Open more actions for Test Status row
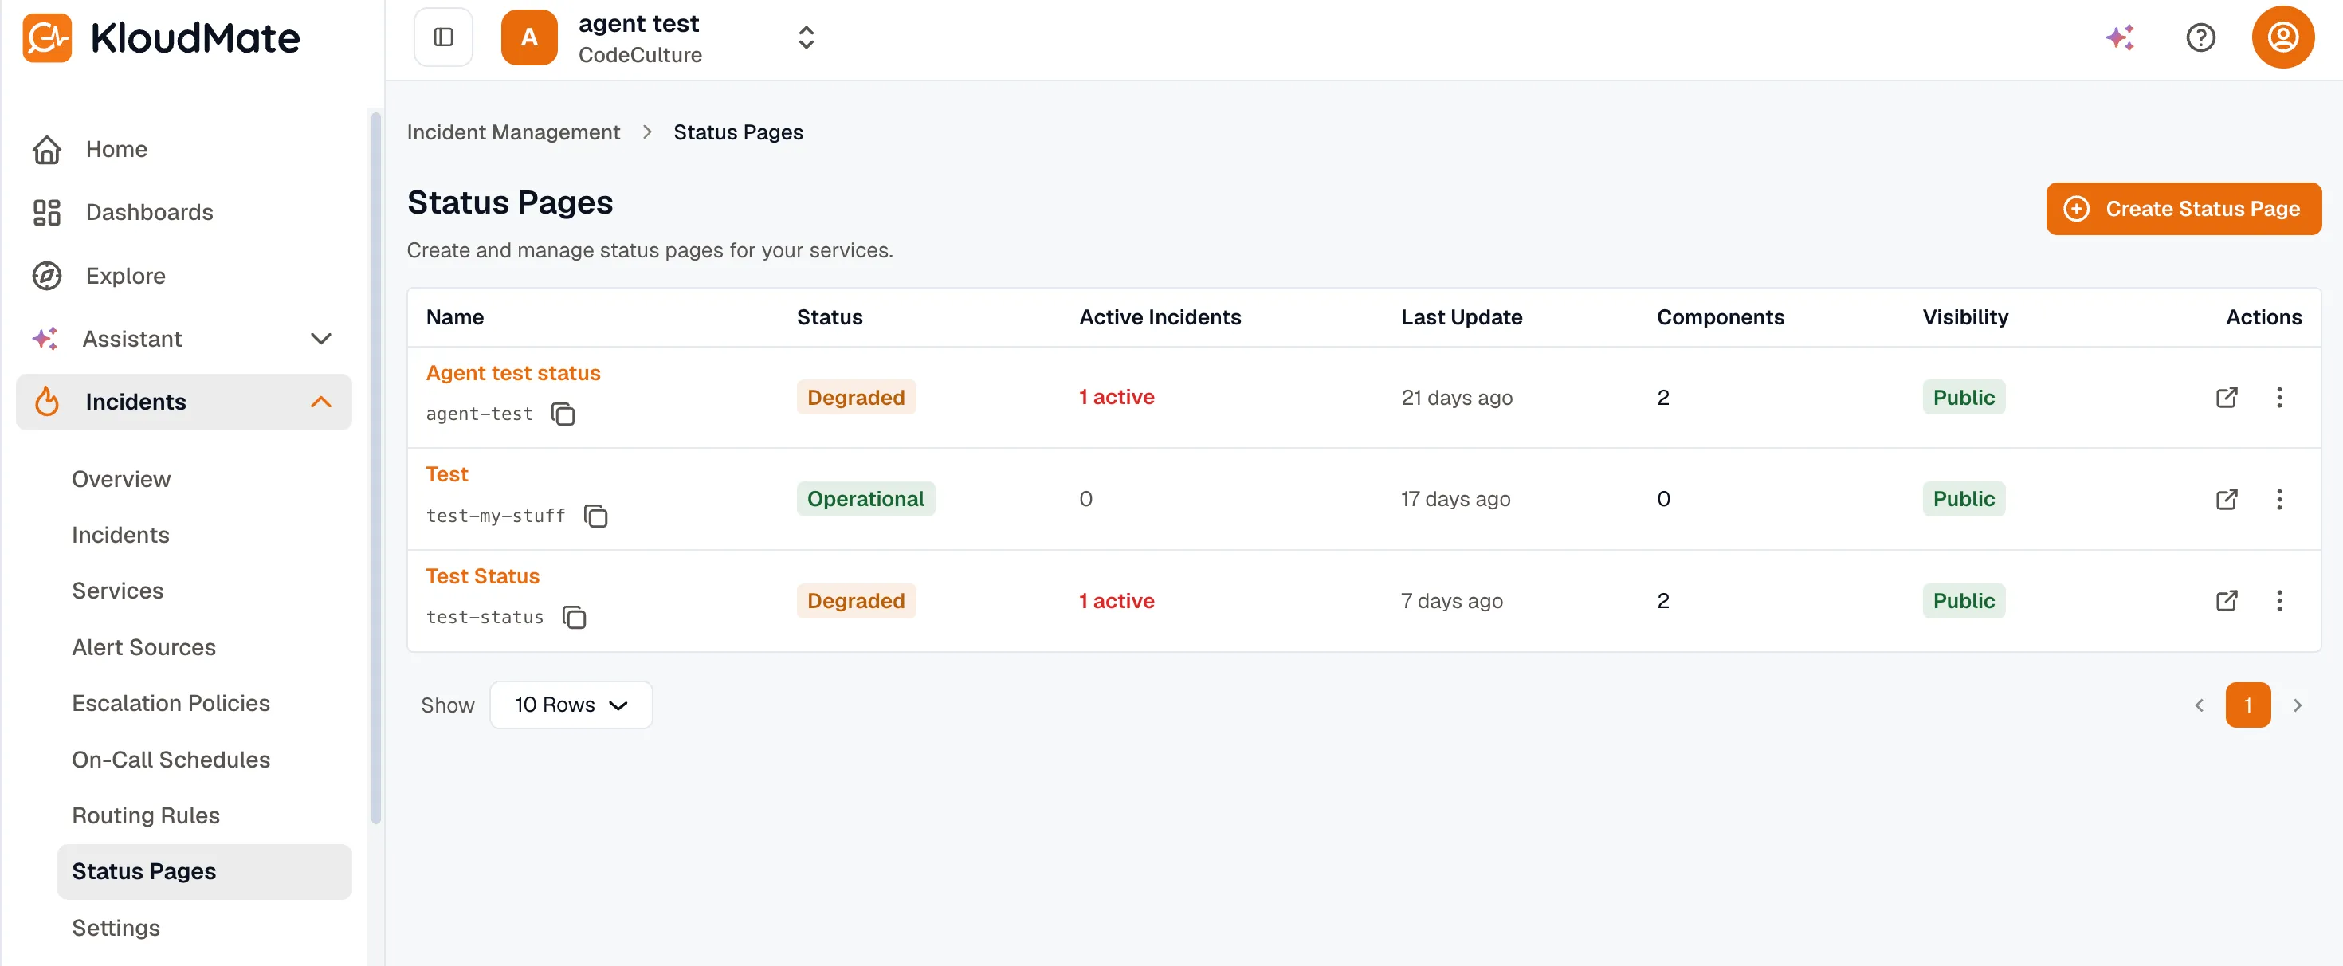 coord(2278,600)
